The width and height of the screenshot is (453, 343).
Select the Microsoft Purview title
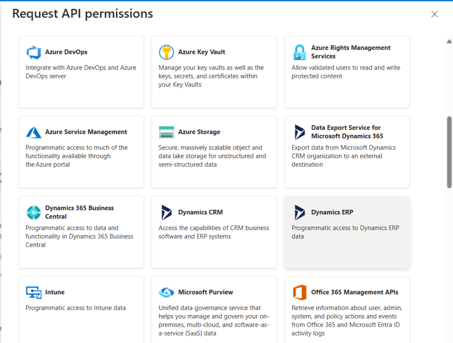(205, 293)
